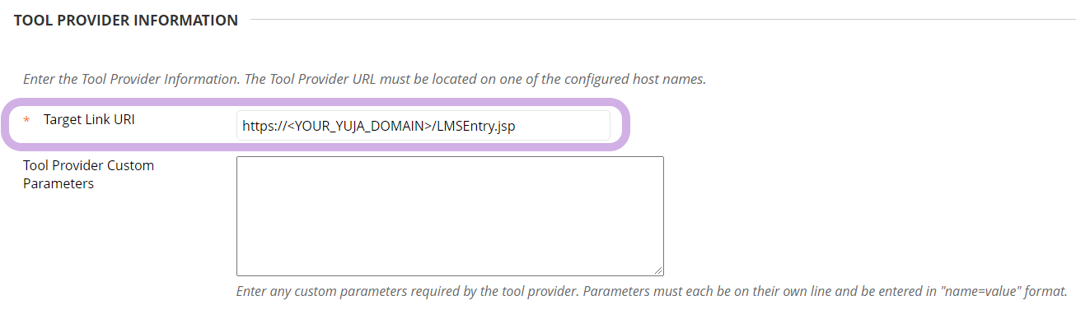Place cursor on <YOUR_YUJA_DOMAIN> placeholder text
Screen dimensions: 1076x319
click(361, 127)
